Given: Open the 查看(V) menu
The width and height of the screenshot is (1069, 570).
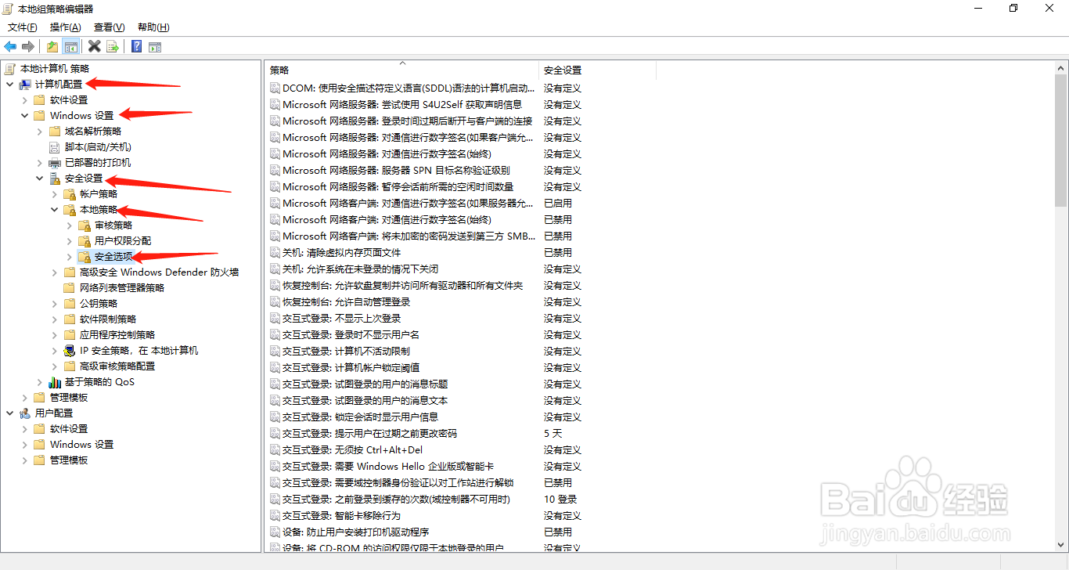Looking at the screenshot, I should pyautogui.click(x=108, y=27).
